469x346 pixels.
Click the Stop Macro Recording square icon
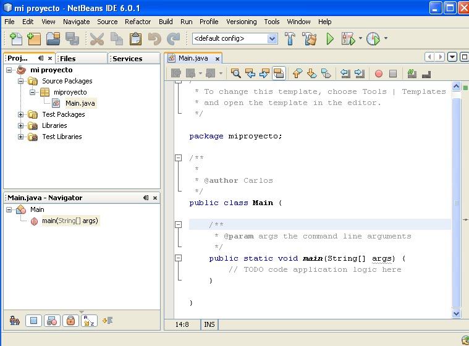(393, 74)
